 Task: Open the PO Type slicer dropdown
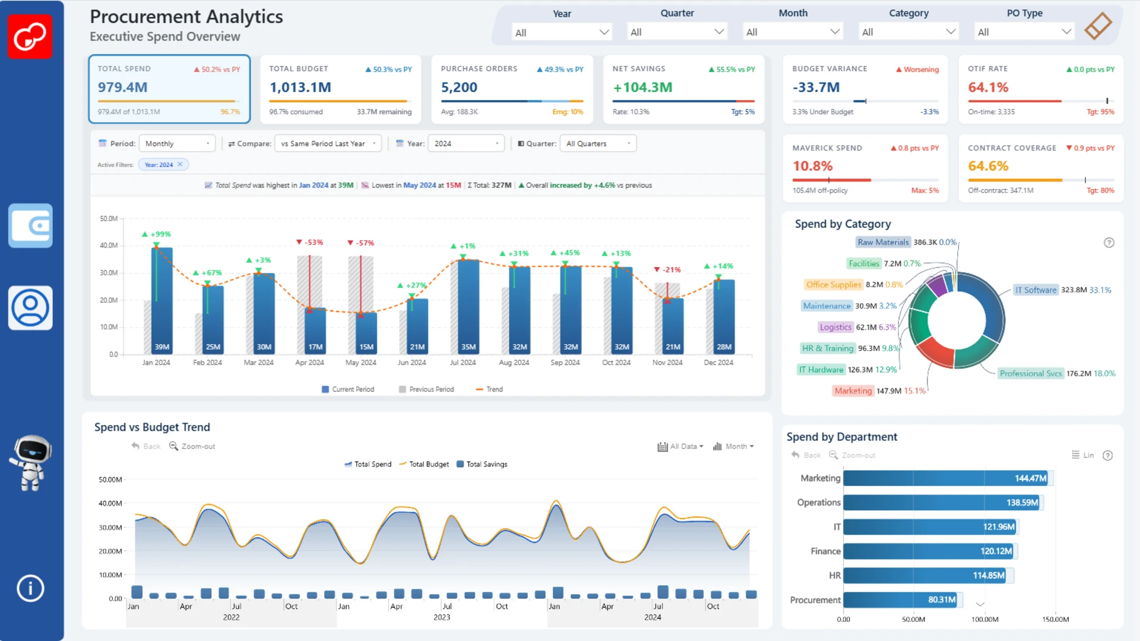click(x=1024, y=32)
